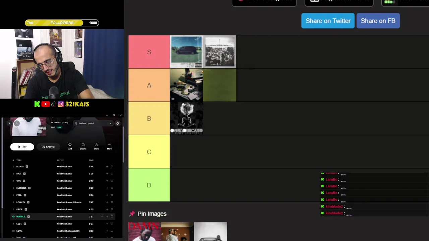Shuffle the album tracks

48,147
